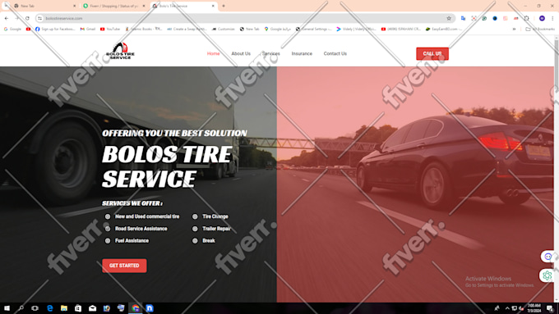Image resolution: width=559 pixels, height=314 pixels.
Task: Open Windows taskbar search
Action: (x=21, y=308)
